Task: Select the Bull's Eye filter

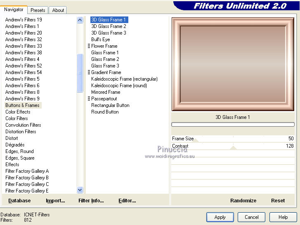Action: tap(100, 39)
